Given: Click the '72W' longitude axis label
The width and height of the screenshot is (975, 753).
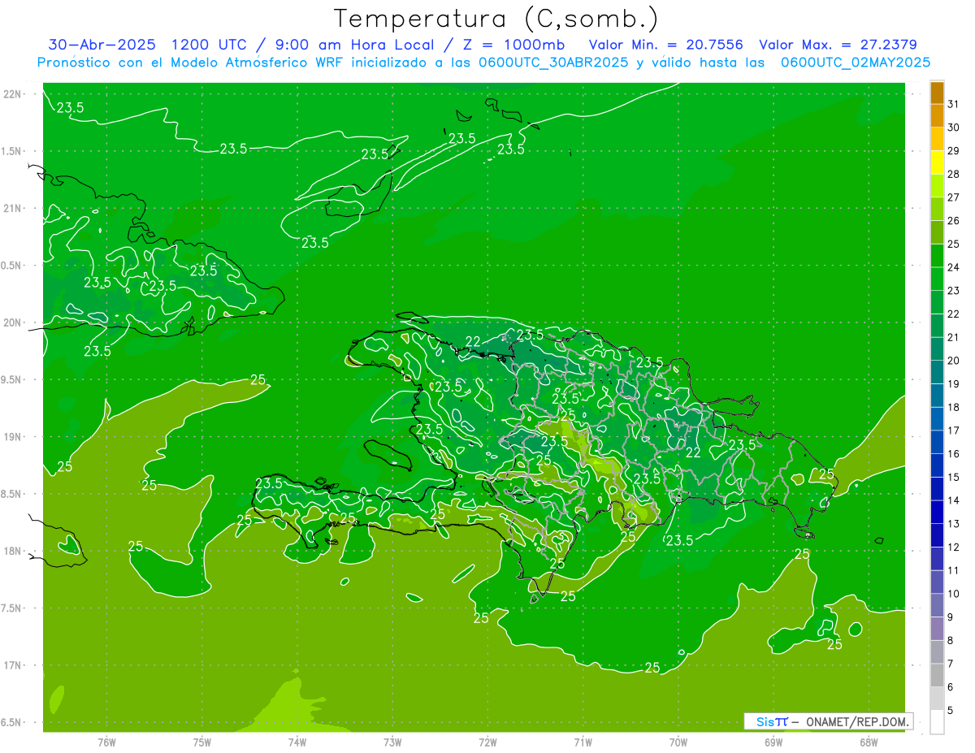Looking at the screenshot, I should 487,742.
